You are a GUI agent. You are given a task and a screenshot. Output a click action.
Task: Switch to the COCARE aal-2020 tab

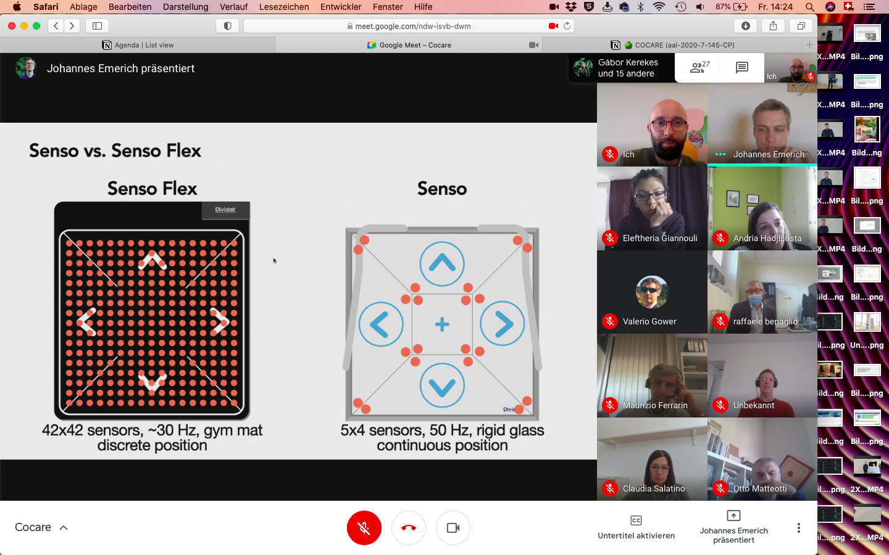coord(678,45)
